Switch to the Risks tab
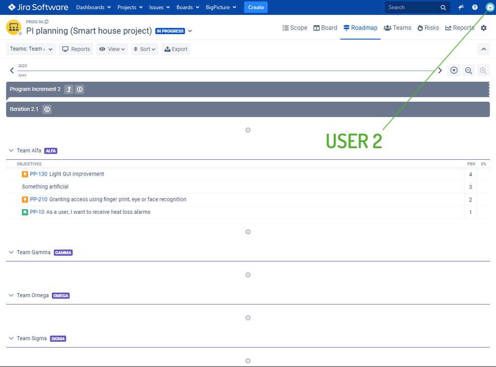This screenshot has height=367, width=496. [428, 28]
